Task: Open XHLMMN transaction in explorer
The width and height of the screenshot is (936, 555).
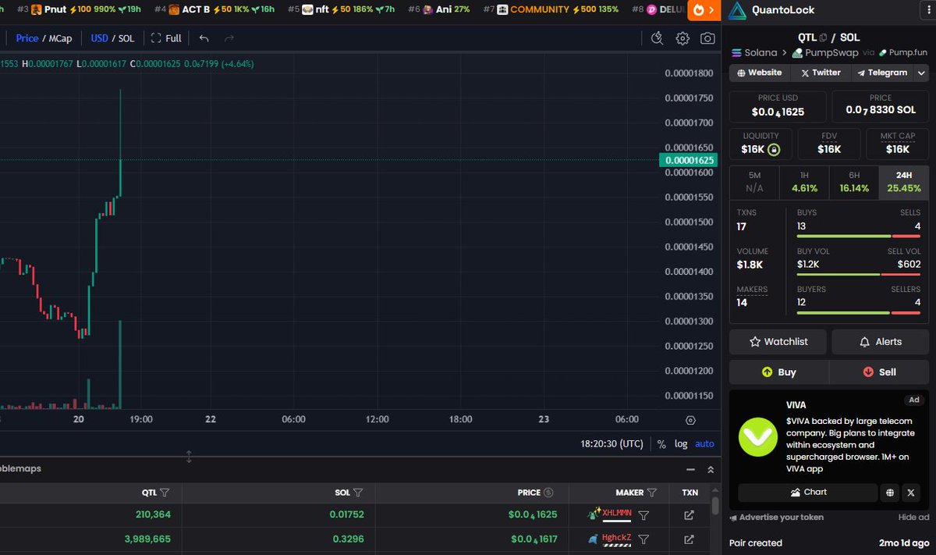Action: click(x=689, y=515)
